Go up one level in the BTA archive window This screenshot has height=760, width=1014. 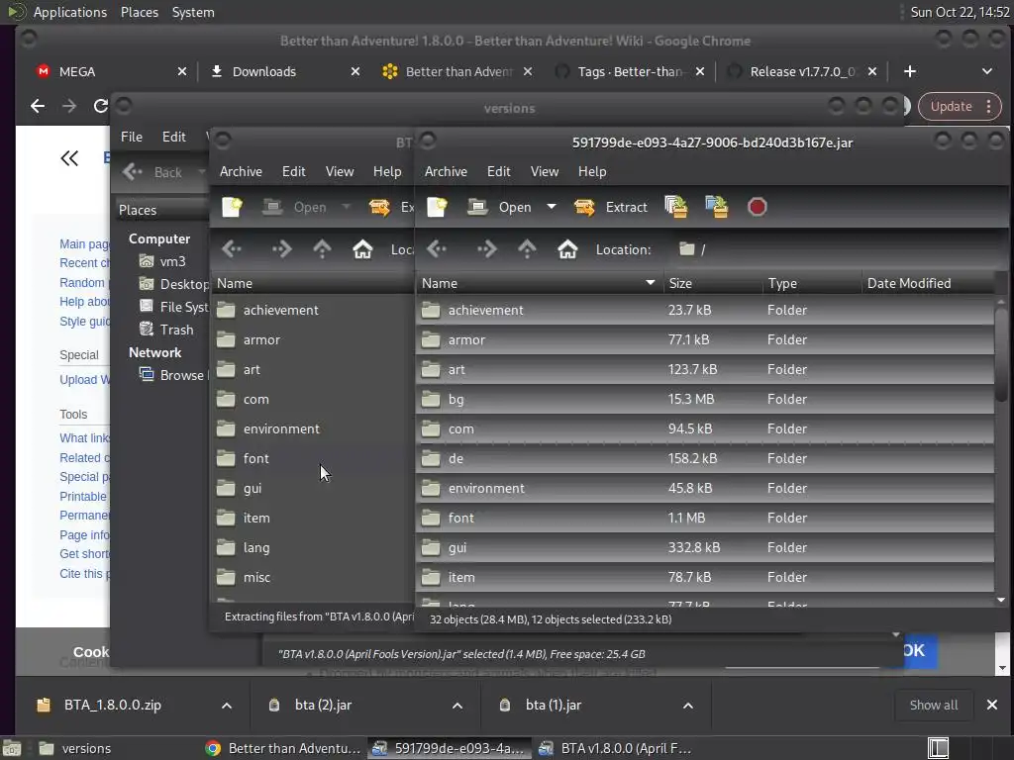322,248
